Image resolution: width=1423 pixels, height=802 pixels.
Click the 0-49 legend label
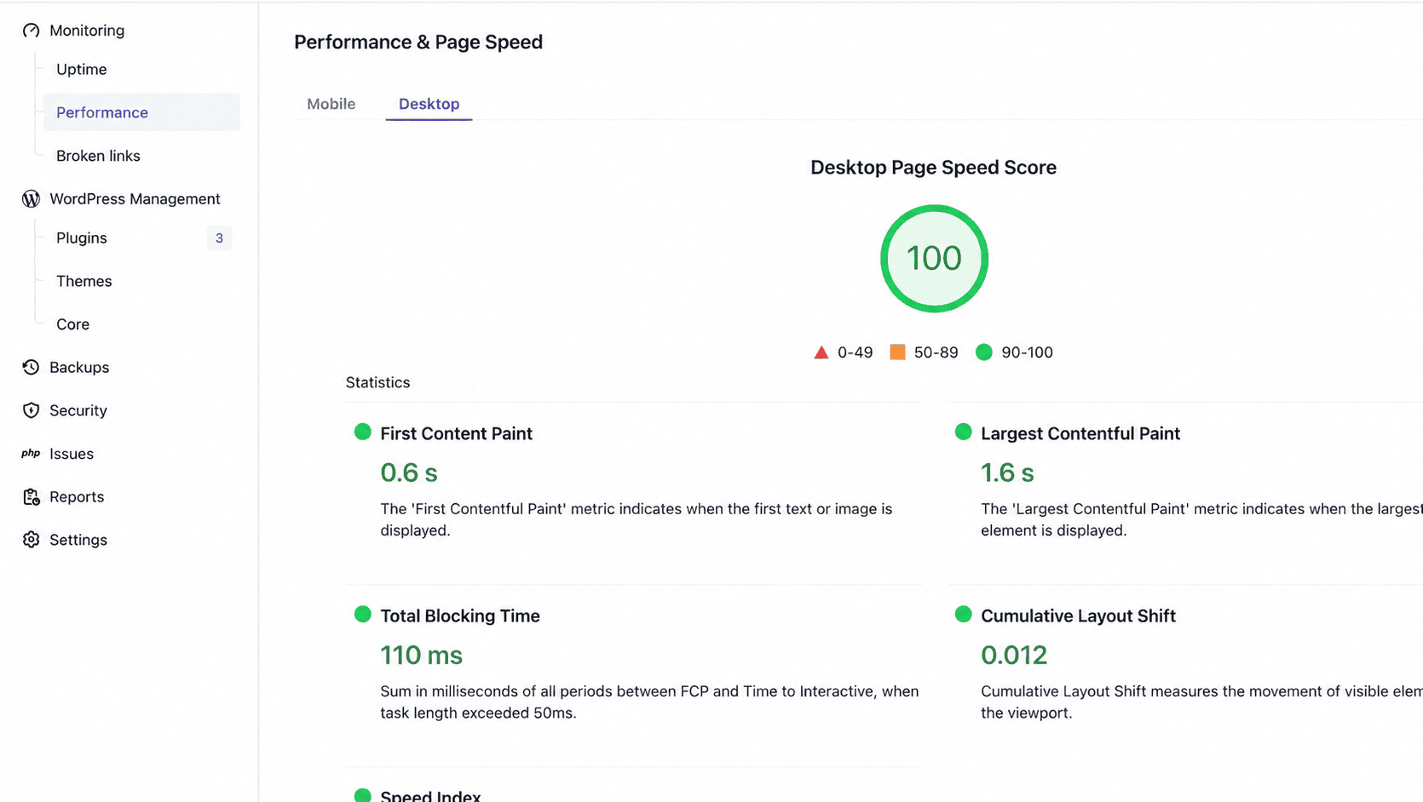coord(856,352)
